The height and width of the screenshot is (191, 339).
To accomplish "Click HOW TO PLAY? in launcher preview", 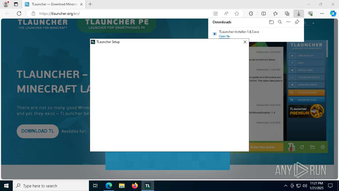I will pos(306,56).
